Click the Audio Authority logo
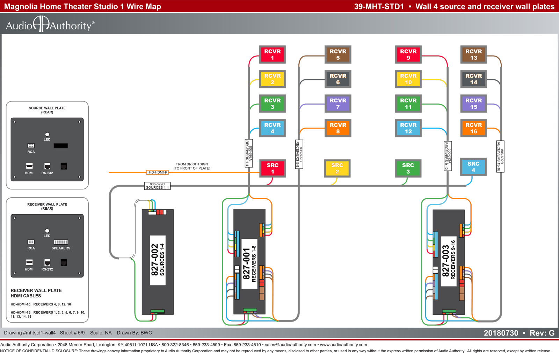The image size is (559, 353). pos(50,24)
